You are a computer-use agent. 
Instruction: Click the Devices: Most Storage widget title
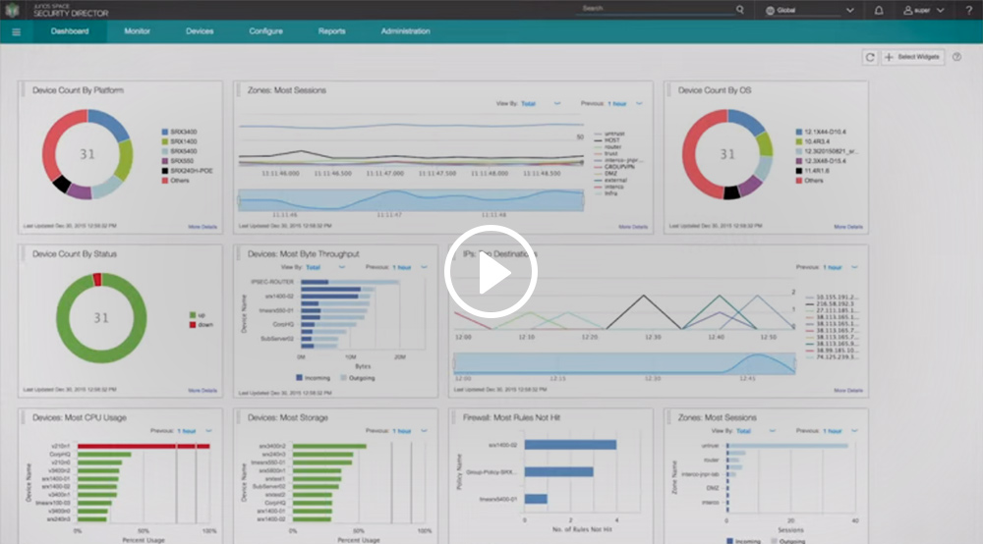coord(288,417)
